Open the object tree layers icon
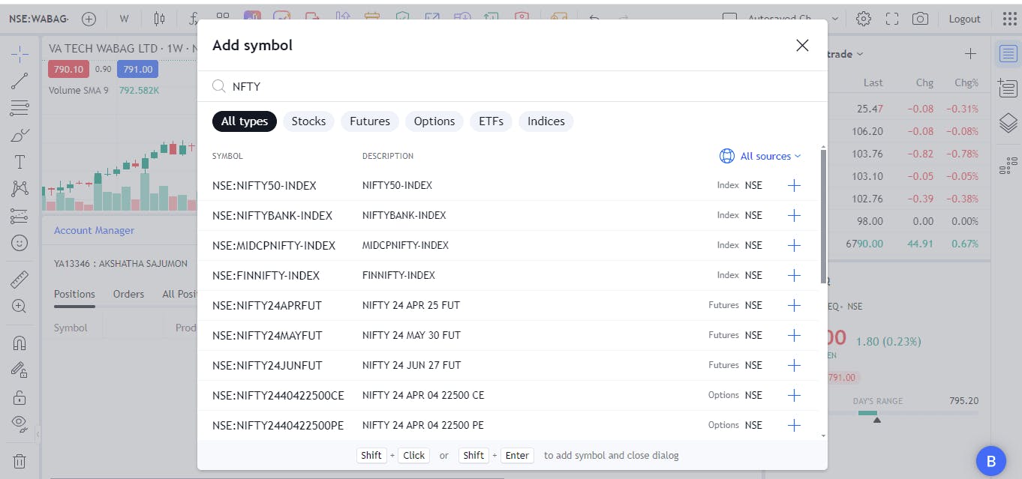 pyautogui.click(x=1008, y=123)
